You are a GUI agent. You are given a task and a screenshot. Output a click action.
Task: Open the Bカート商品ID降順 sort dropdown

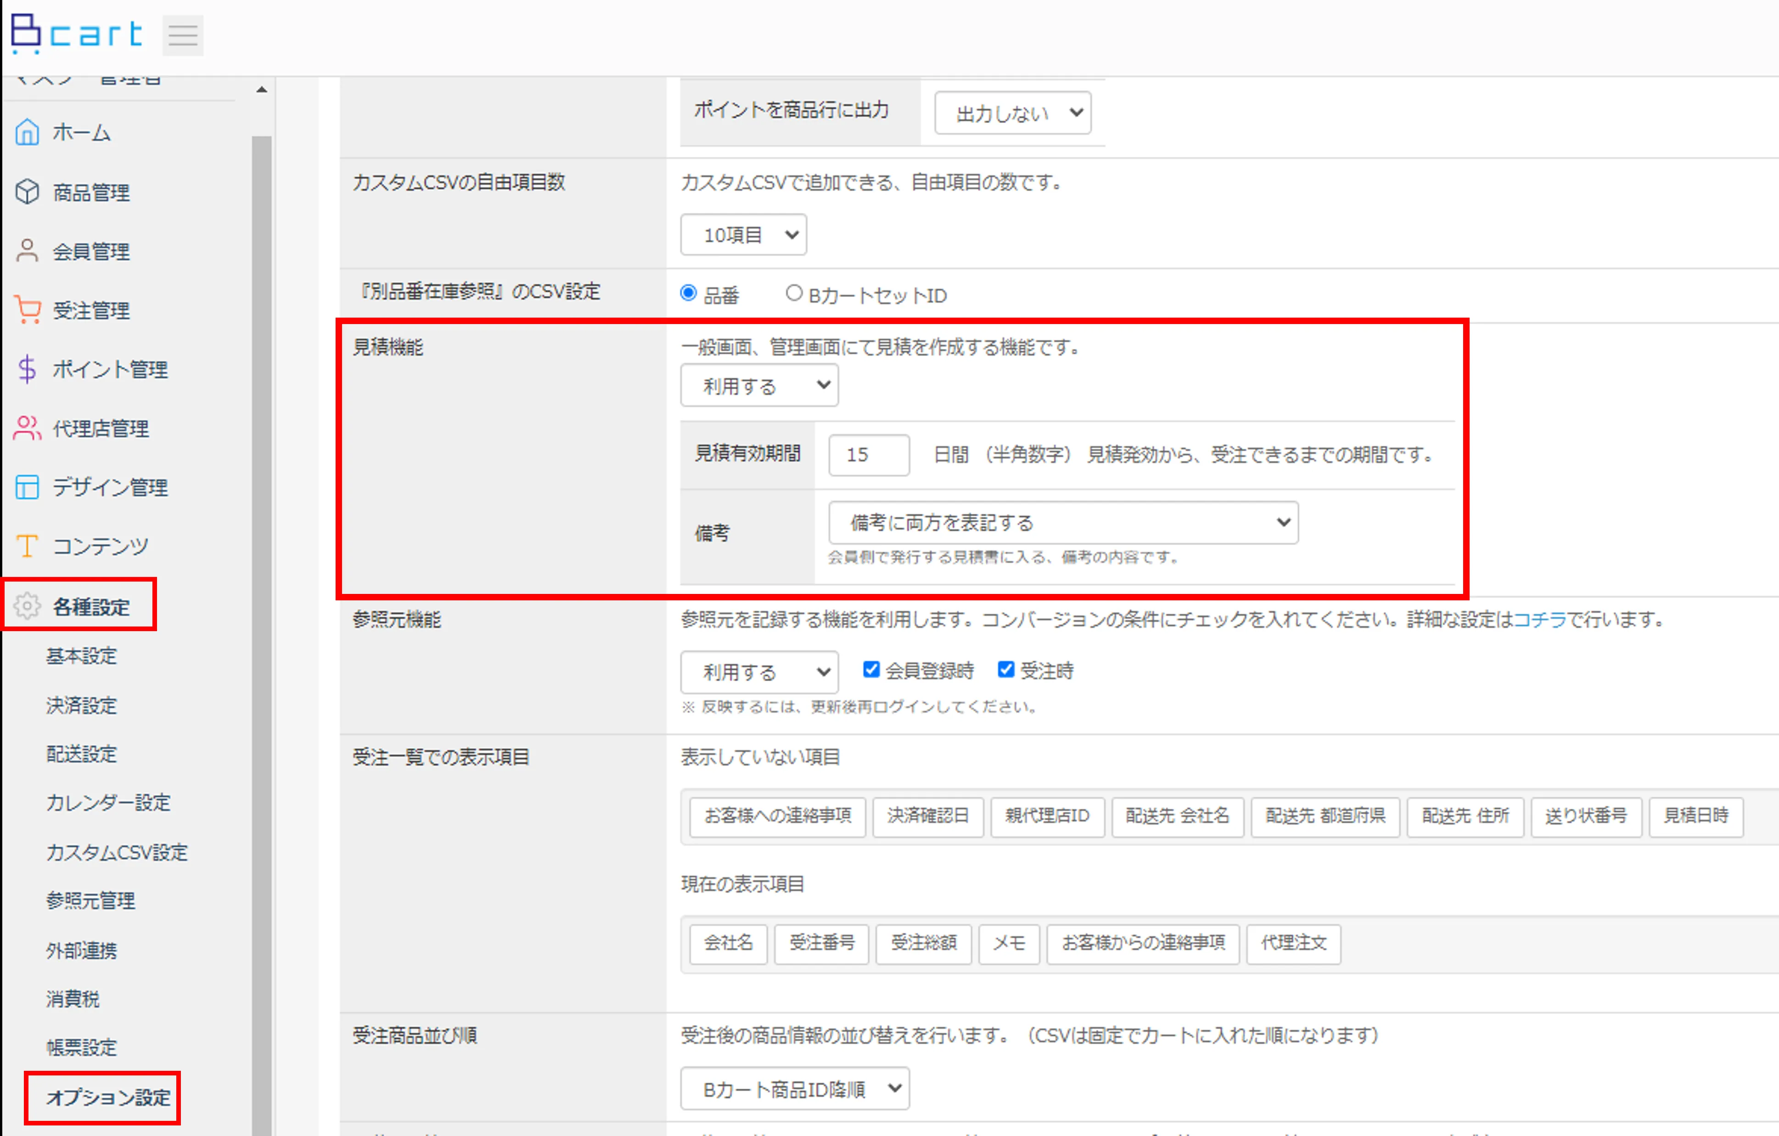(795, 1089)
